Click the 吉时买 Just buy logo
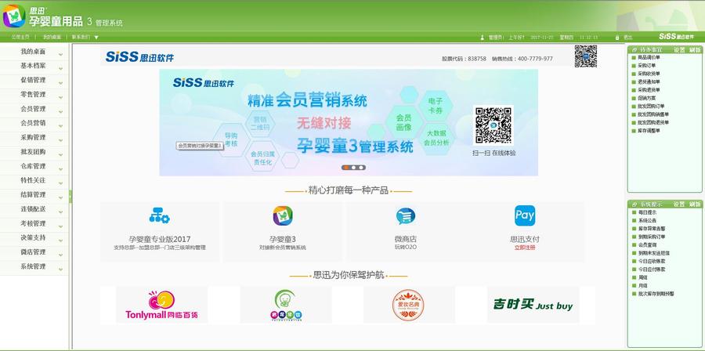 point(533,305)
